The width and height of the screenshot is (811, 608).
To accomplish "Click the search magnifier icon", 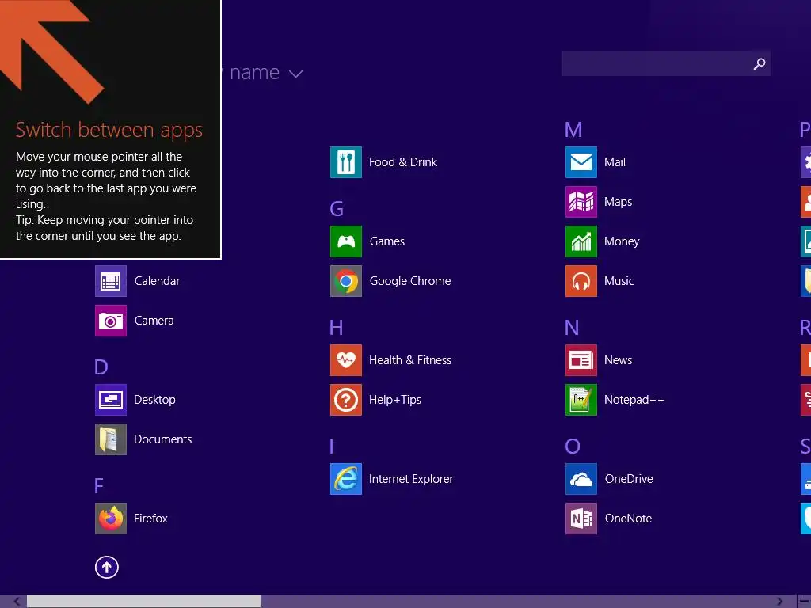I will click(760, 63).
